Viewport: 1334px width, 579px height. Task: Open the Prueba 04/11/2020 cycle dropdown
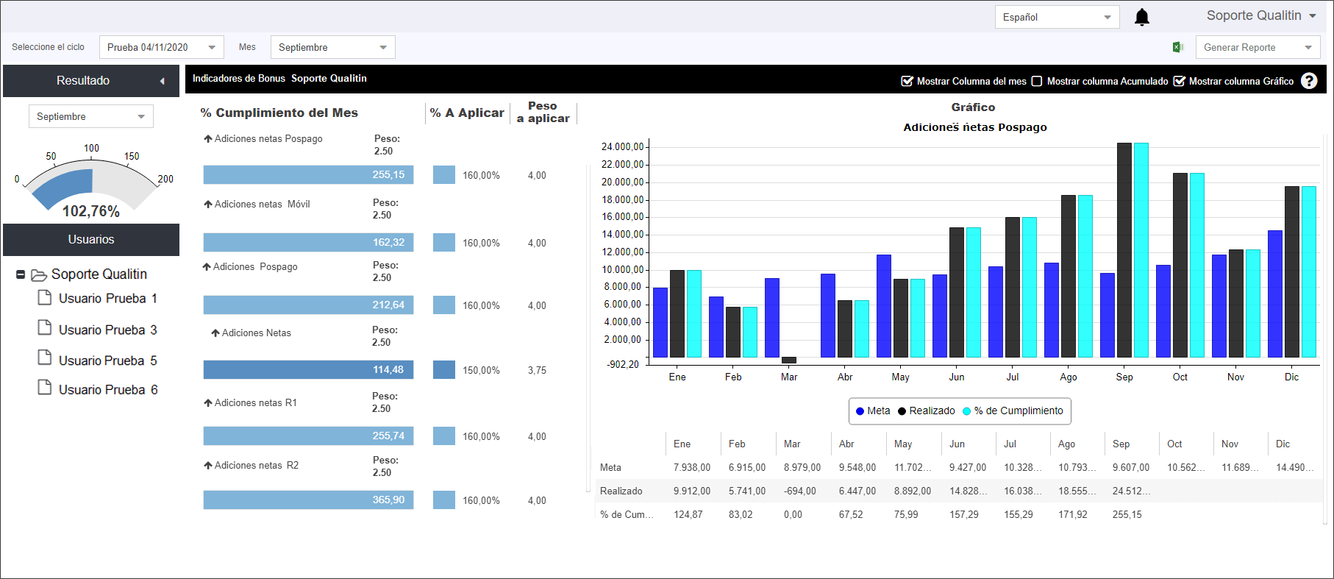tap(162, 47)
